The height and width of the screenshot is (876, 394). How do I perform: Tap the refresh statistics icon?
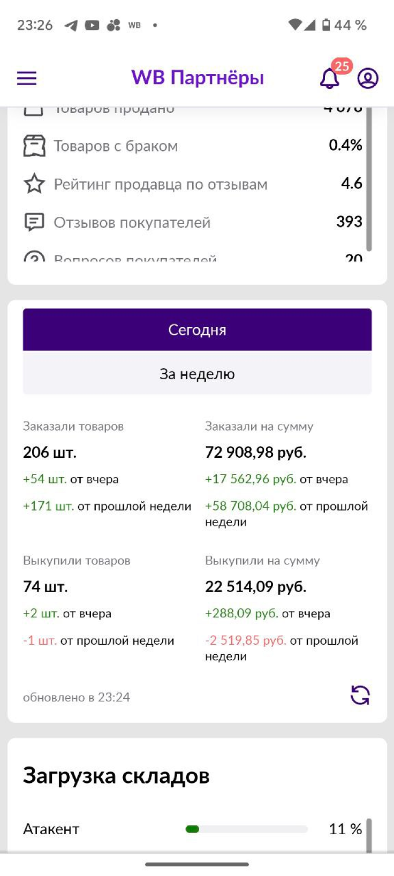360,696
